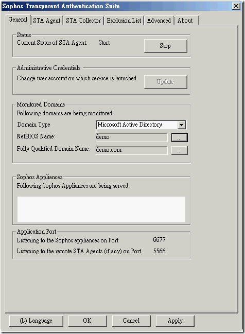Image resolution: width=245 pixels, height=334 pixels.
Task: Click the 'Start' status value
Action: point(104,43)
